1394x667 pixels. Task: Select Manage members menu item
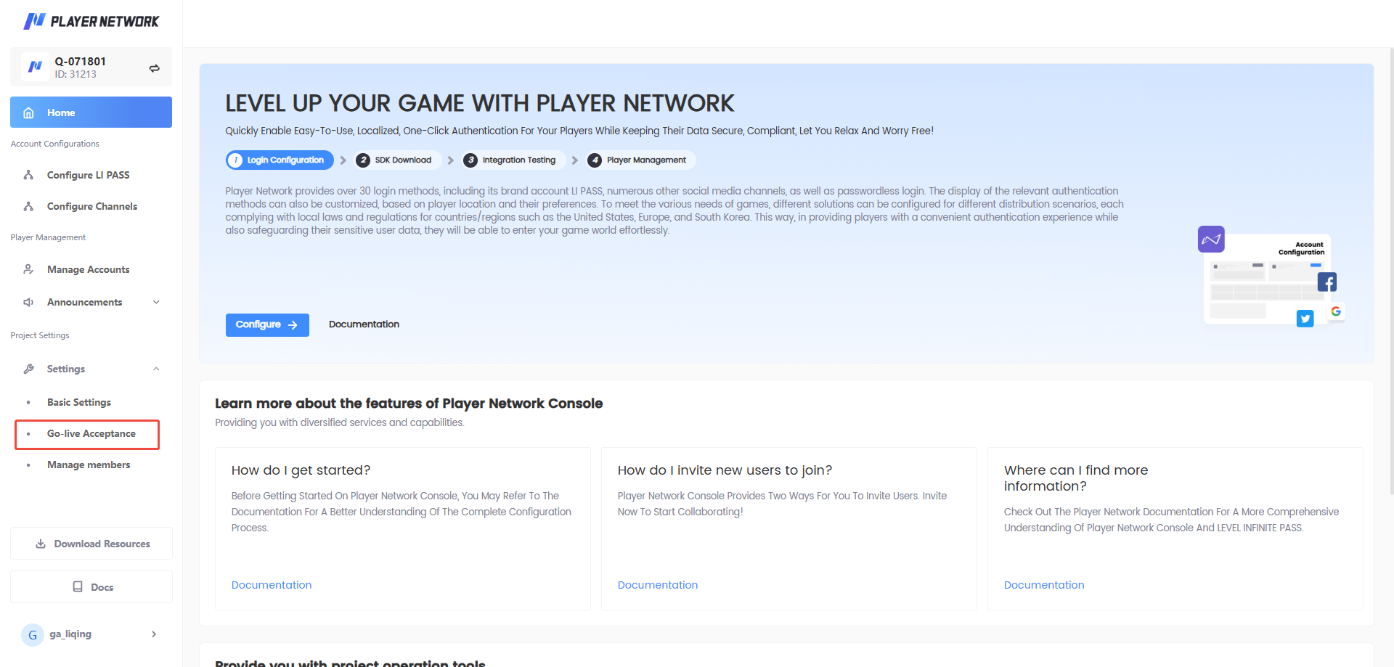tap(89, 465)
